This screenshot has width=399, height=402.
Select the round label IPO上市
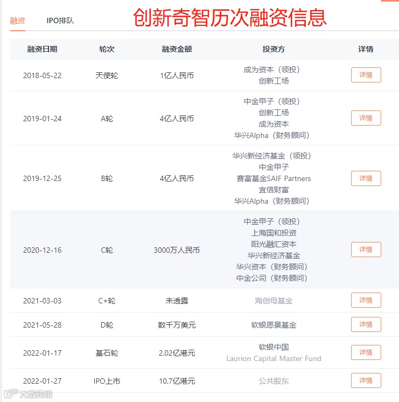[107, 381]
